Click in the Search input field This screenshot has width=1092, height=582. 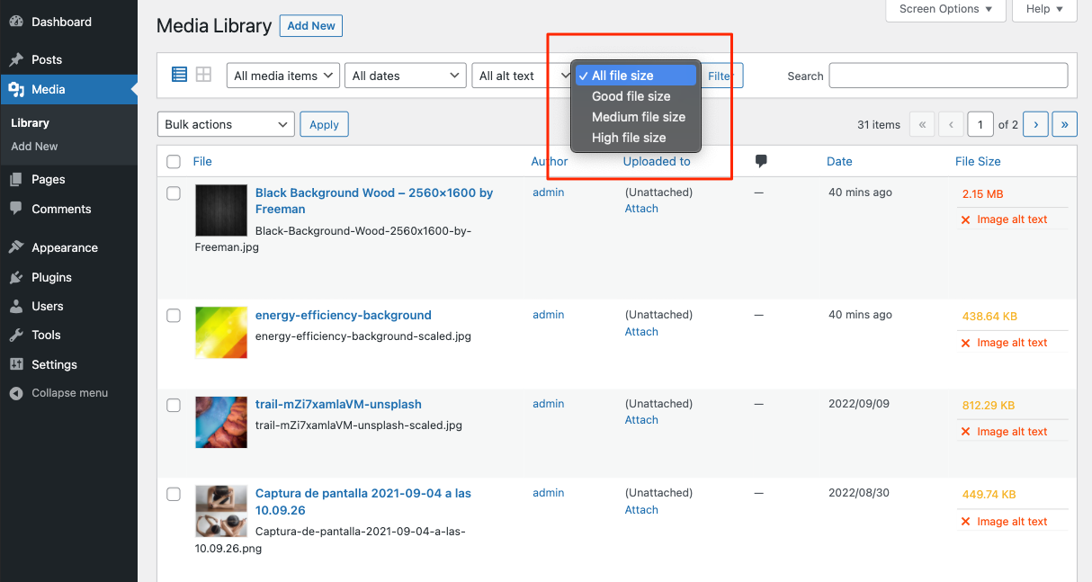948,76
